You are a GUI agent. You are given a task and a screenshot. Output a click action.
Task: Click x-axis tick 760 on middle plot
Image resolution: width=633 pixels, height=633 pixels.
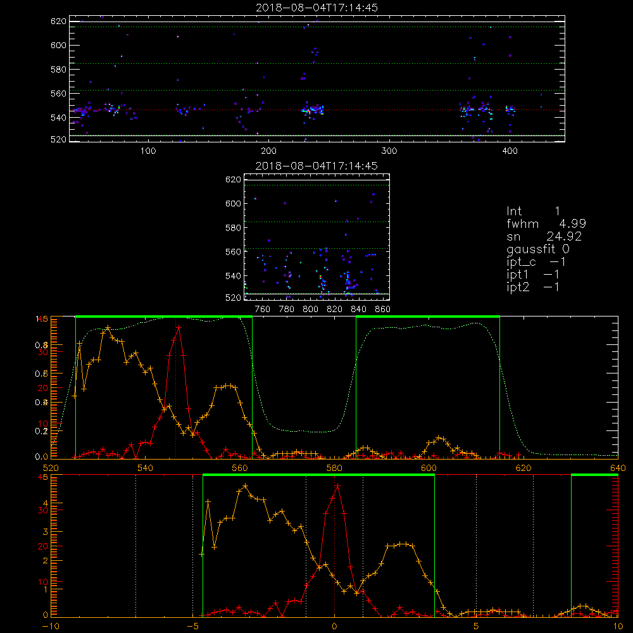pyautogui.click(x=263, y=310)
